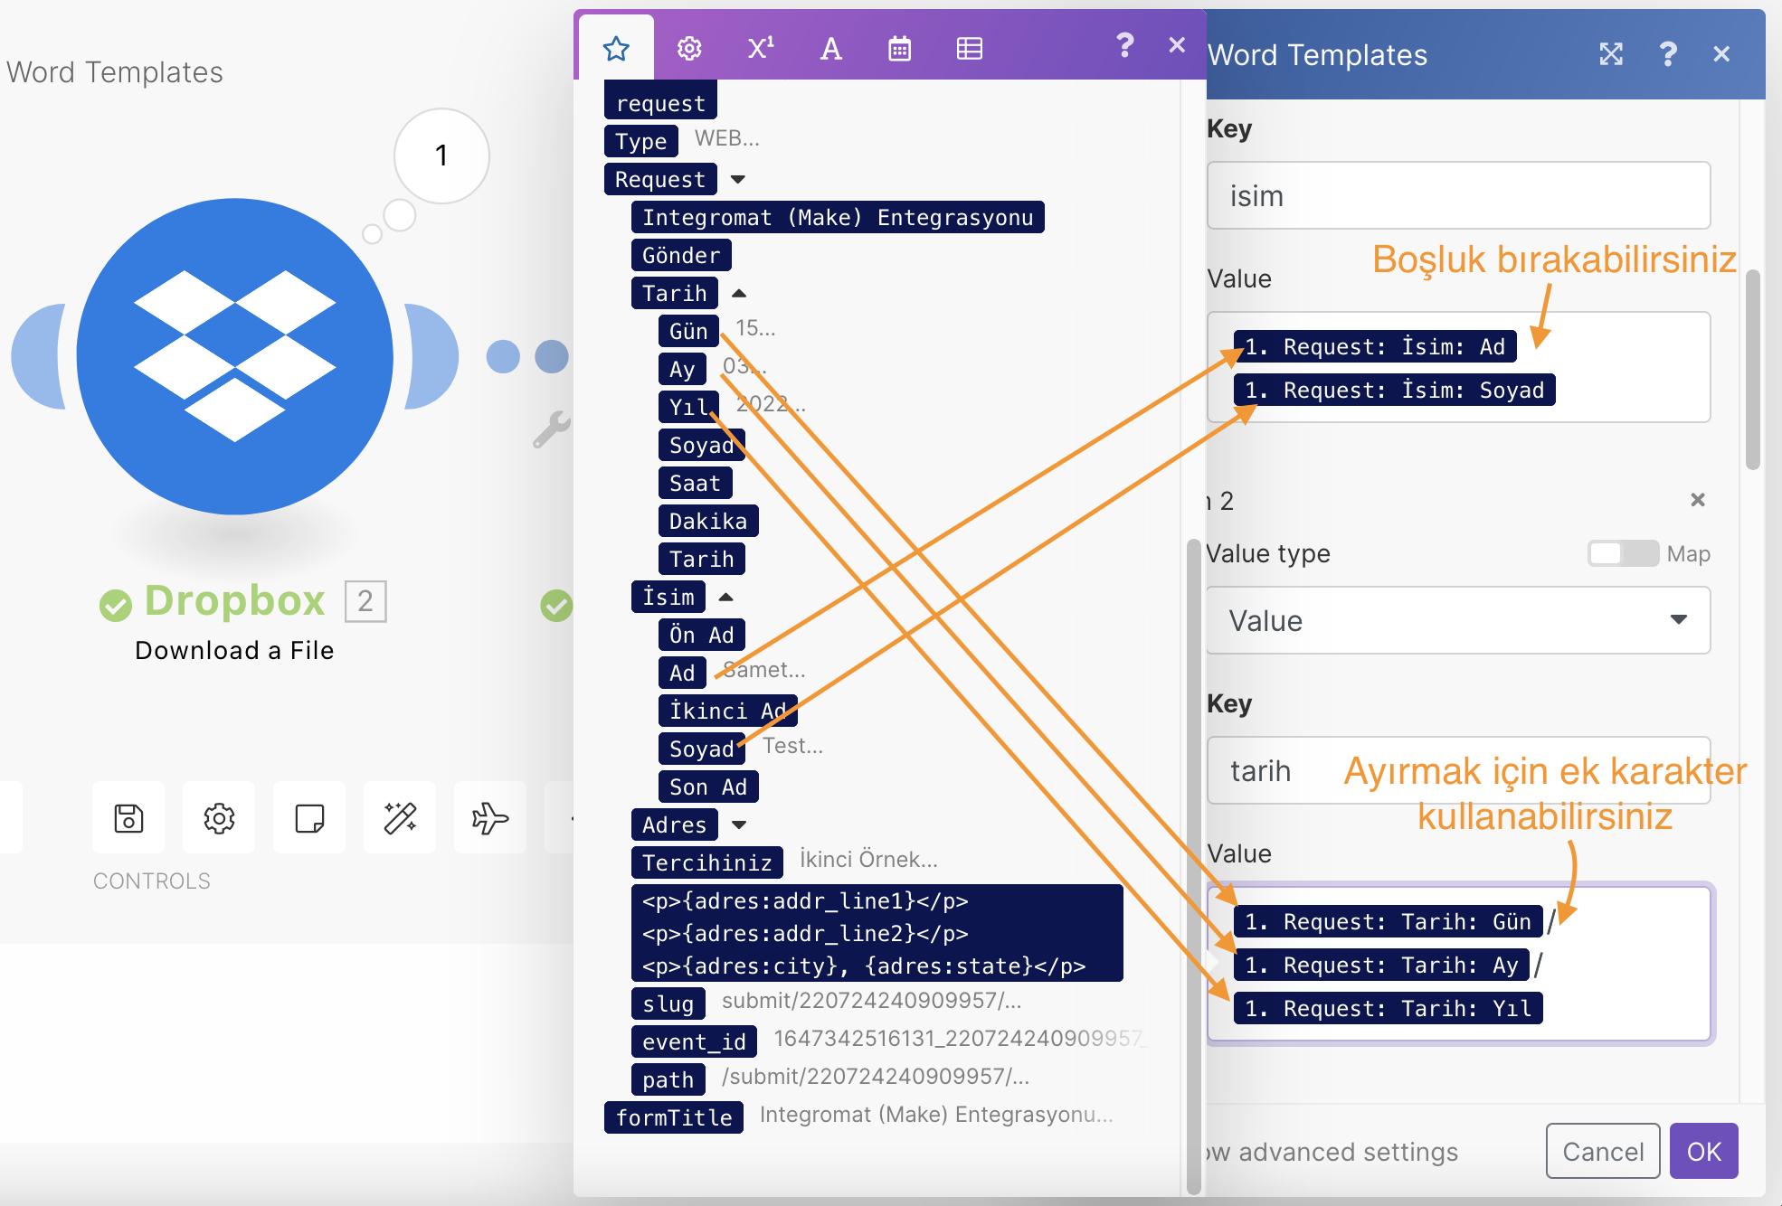Click the explain flow airplane icon
The image size is (1782, 1206).
tap(489, 818)
